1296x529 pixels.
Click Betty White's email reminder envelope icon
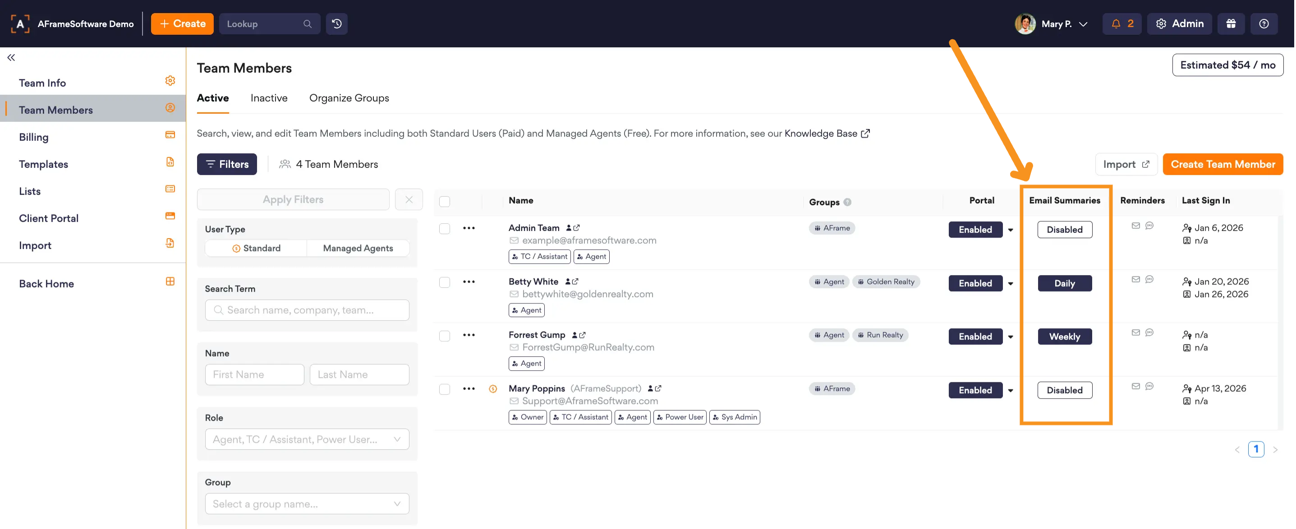coord(1135,279)
